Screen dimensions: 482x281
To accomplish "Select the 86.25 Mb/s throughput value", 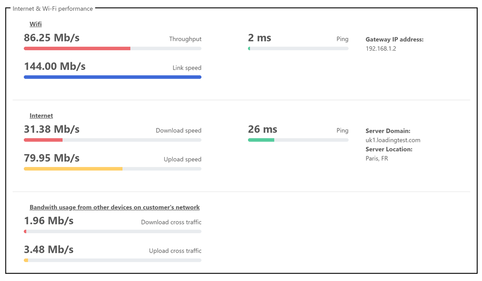I will 52,38.
